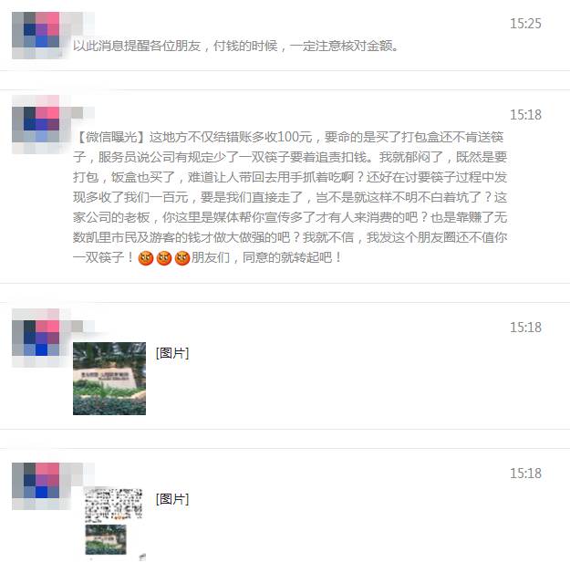Screen dimensions: 570x573
Task: Click the text 朋友们，同意的就转起吧
Action: 267,257
